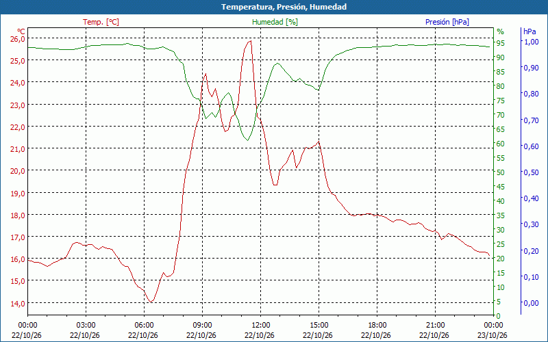Screen dimensions: 548x342
Task: Click the '14,0' temperature axis value
Action: pos(18,304)
